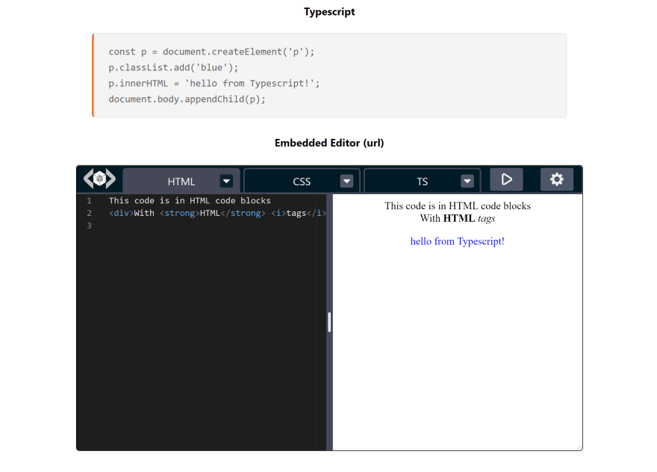Click the LiveCodes logo icon
Image resolution: width=657 pixels, height=472 pixels.
[x=99, y=179]
